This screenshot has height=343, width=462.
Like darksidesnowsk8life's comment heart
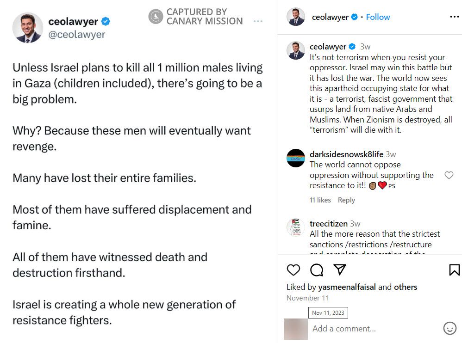[449, 175]
